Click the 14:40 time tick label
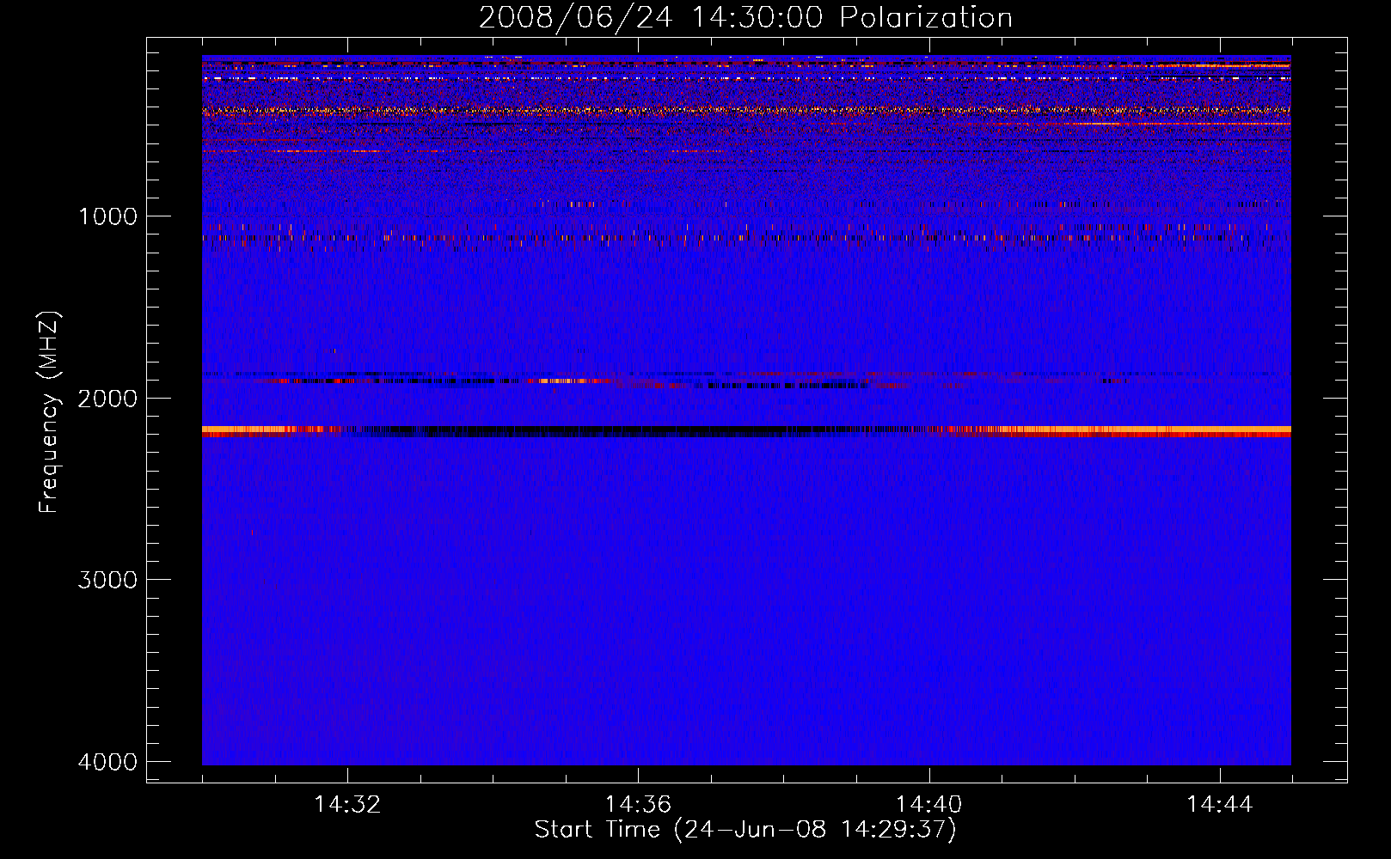This screenshot has width=1391, height=859. [928, 805]
